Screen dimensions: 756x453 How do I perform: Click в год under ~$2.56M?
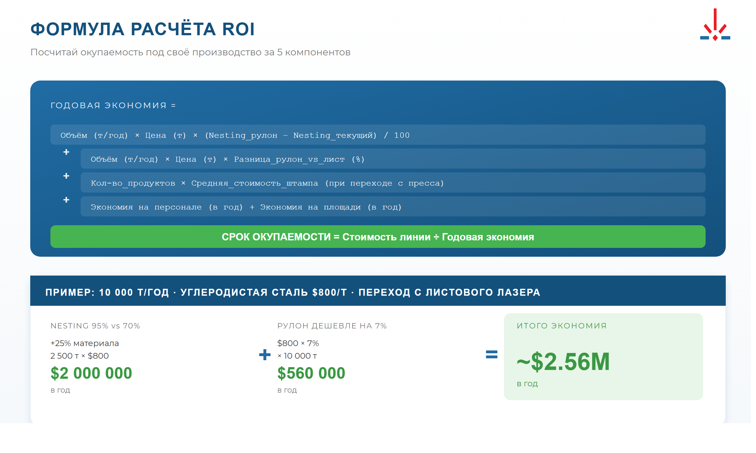coord(527,384)
